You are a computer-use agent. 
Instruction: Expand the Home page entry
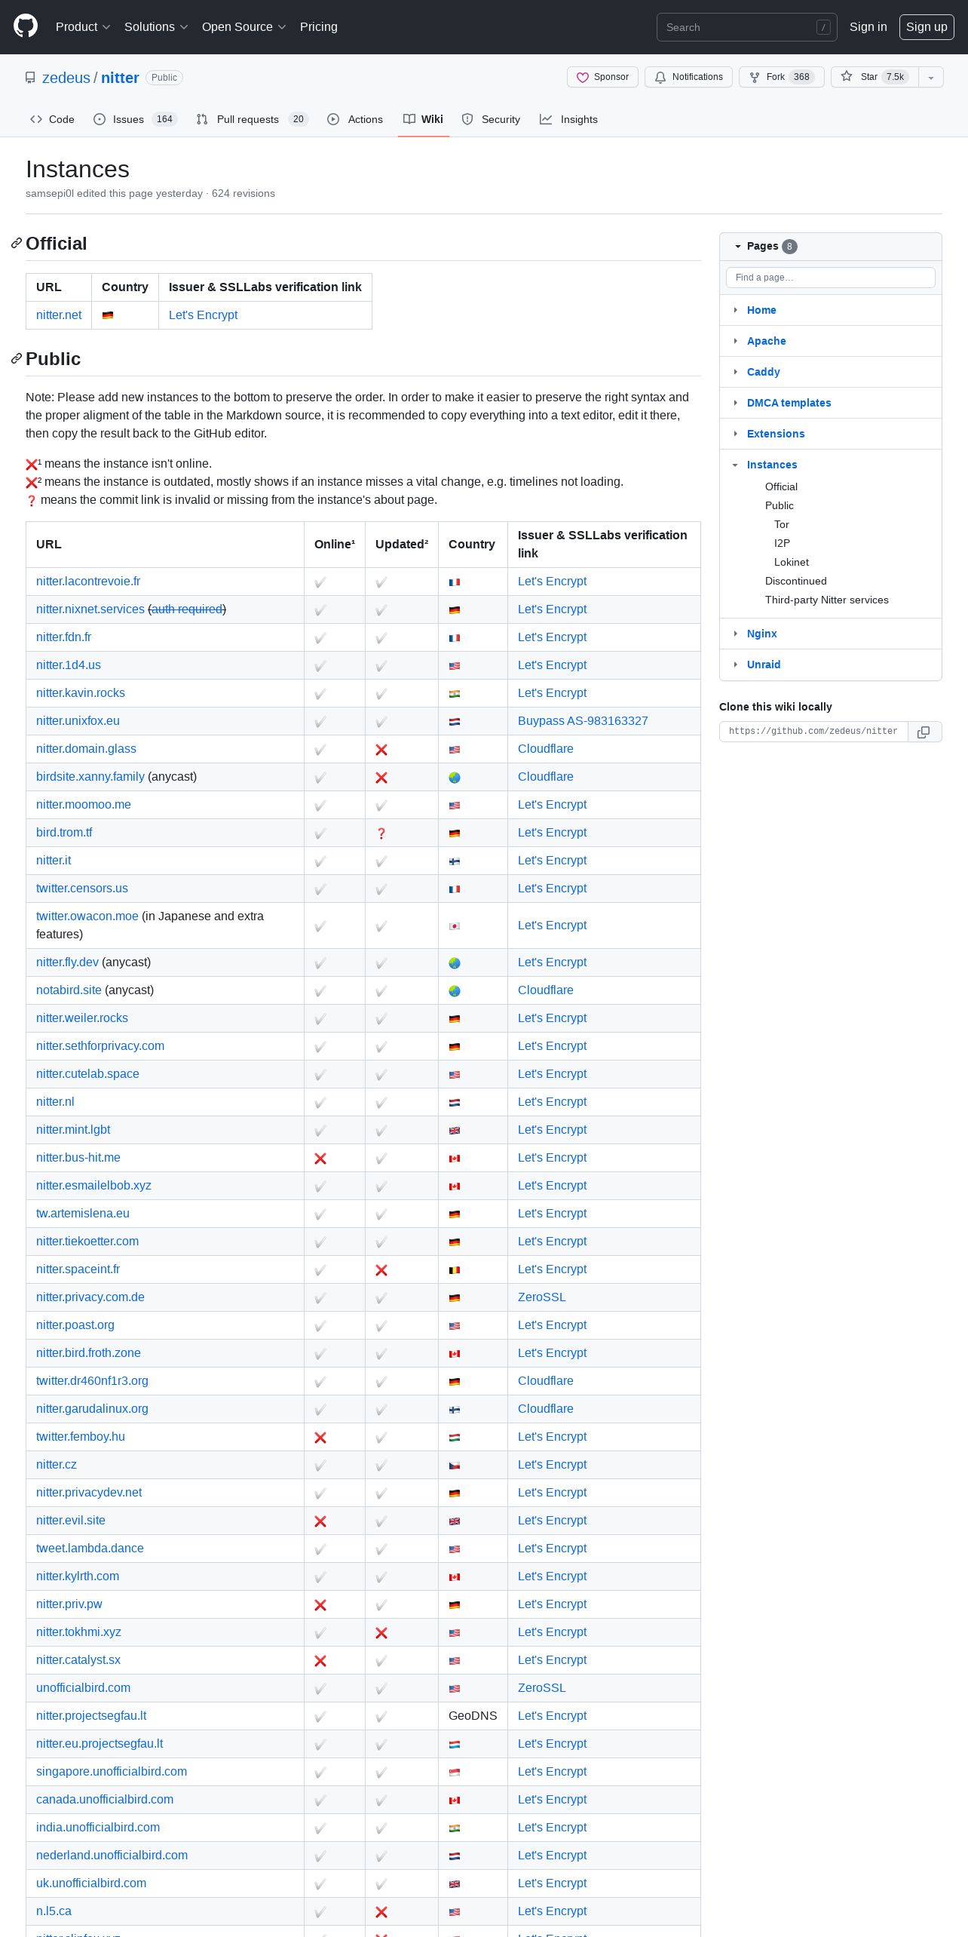click(736, 310)
